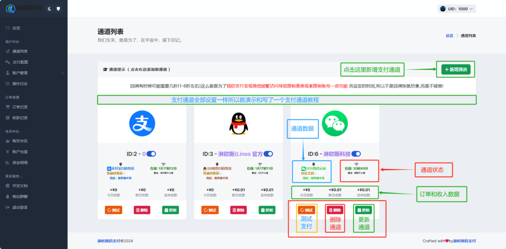Click the list icon beside 操作日志
The width and height of the screenshot is (506, 249).
7,83
